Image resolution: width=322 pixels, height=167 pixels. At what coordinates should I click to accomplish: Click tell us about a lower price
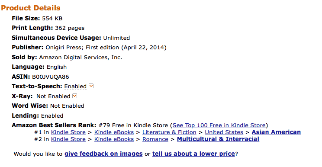tap(193, 154)
